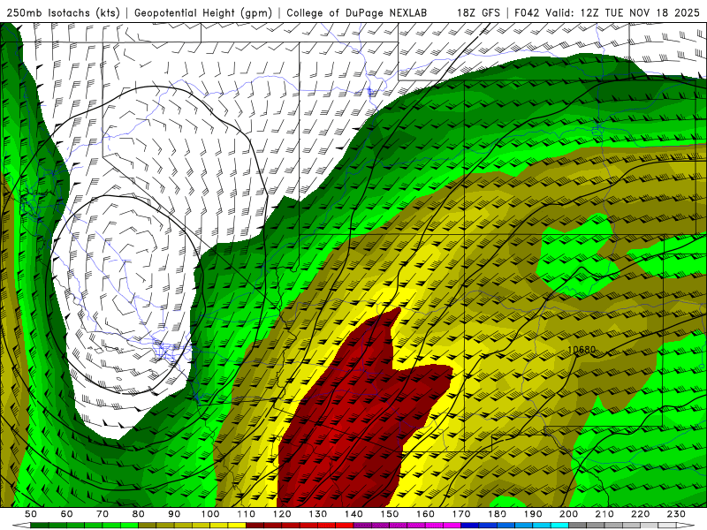The width and height of the screenshot is (707, 530).
Task: Click the '250mb Isotachs (kts)' title text
Action: pos(64,12)
